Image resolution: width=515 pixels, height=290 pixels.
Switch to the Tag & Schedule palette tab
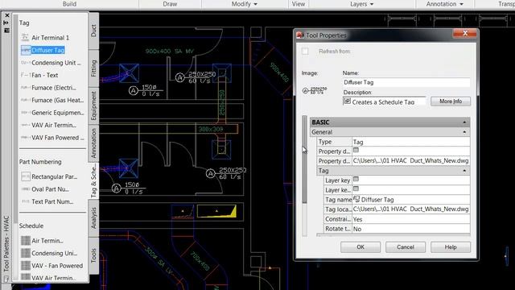(x=93, y=180)
